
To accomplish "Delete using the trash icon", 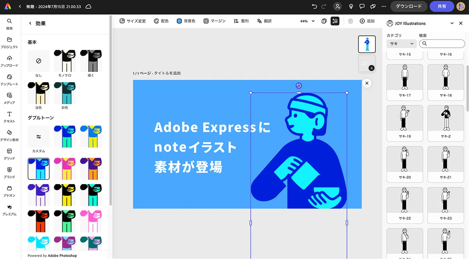I will (x=351, y=21).
